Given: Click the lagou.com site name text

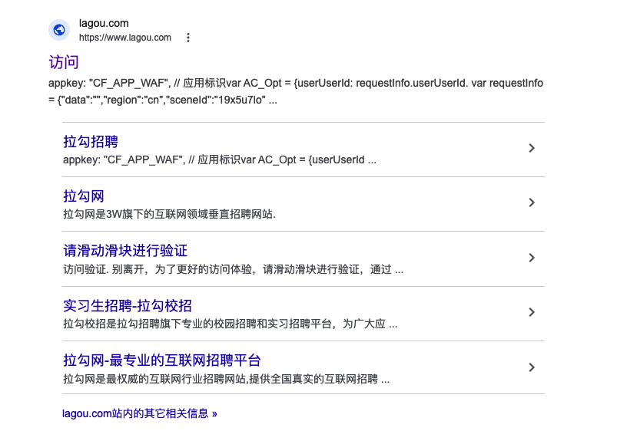Looking at the screenshot, I should click(104, 23).
